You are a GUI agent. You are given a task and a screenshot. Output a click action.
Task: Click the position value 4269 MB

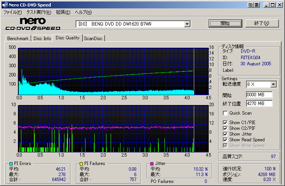click(x=267, y=175)
